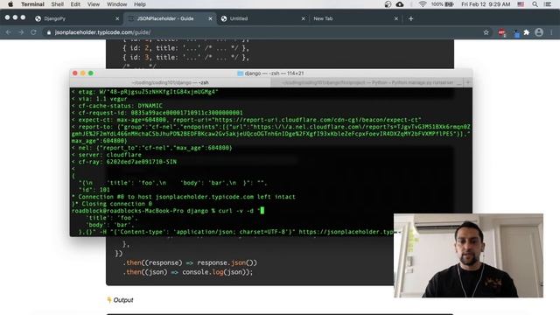560x315 pixels.
Task: Close the New Tab tab
Action: coord(396,18)
